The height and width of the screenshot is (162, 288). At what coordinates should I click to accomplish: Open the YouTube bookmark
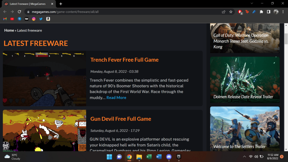coord(12,19)
